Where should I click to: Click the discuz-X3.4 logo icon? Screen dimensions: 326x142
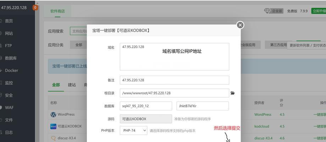point(53,138)
